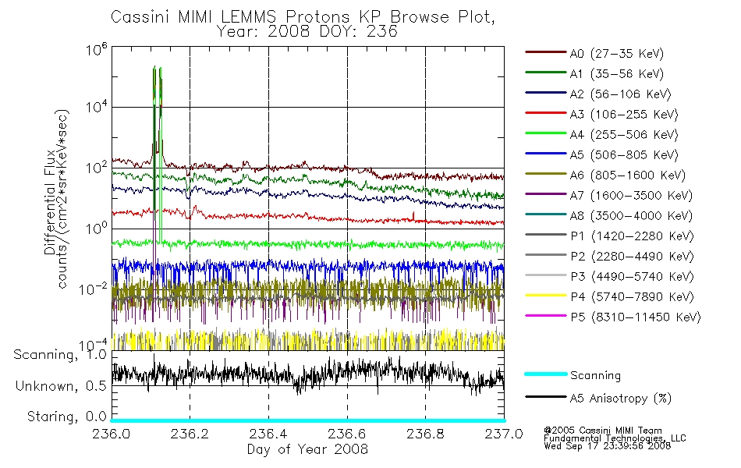Click the Day of Year 2008 axis title

tap(307, 449)
